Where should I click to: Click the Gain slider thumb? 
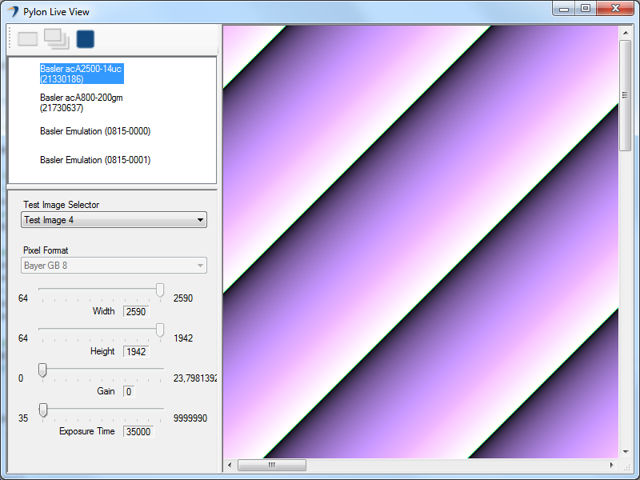coord(42,370)
